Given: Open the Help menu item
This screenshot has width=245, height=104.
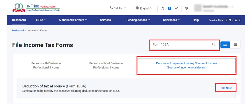Looking at the screenshot, I should point(196,20).
